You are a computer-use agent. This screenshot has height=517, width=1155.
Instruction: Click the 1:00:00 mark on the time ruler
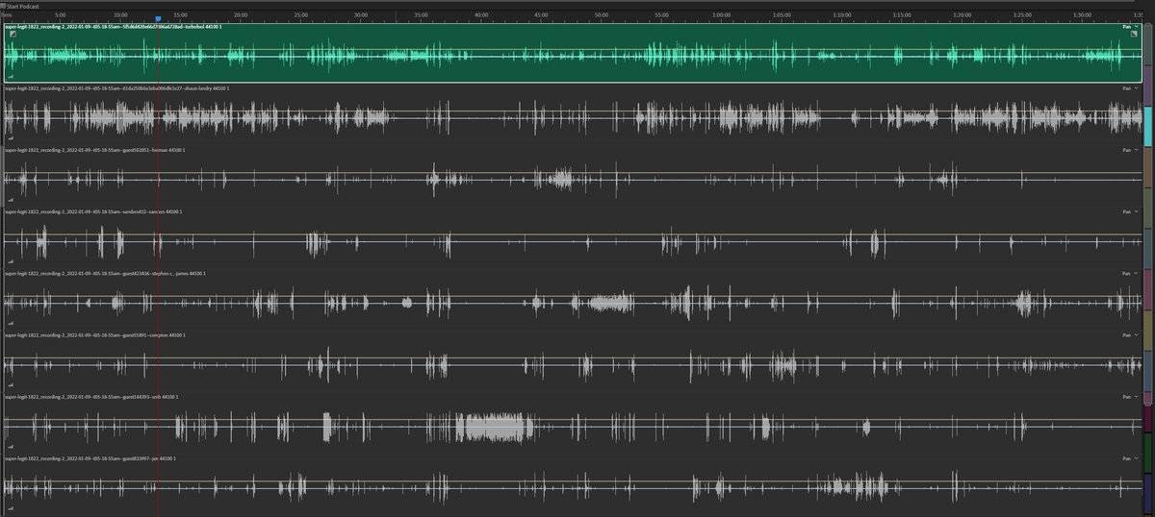(722, 14)
